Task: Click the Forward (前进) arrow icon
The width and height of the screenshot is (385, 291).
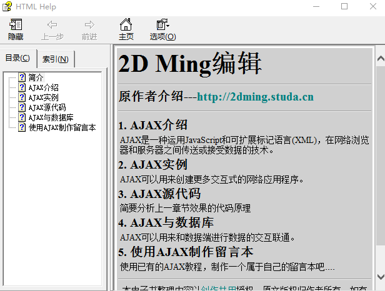Action: pyautogui.click(x=89, y=25)
